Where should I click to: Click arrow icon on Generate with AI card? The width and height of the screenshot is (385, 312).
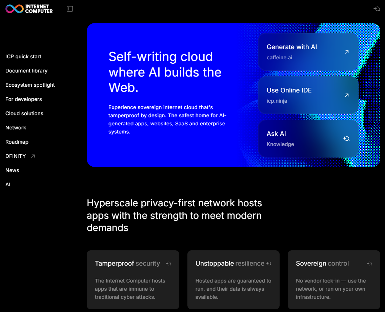point(346,52)
